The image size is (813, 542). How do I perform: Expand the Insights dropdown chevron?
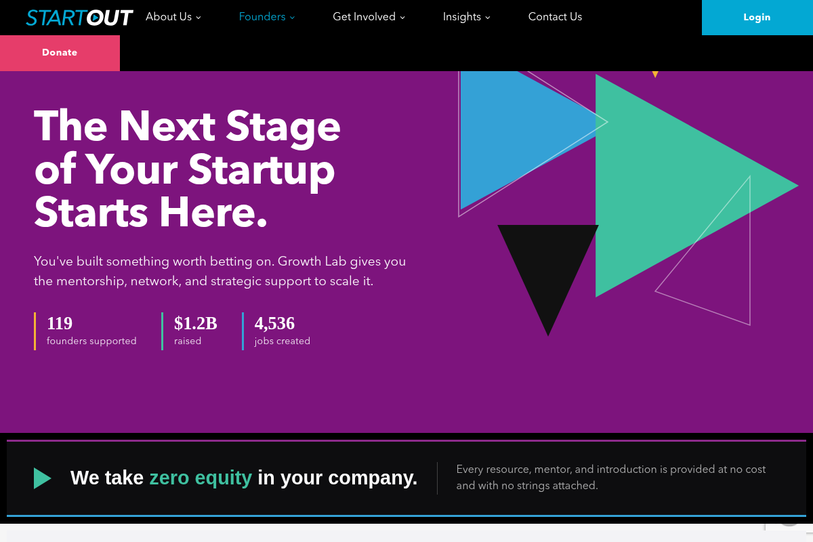(x=488, y=18)
